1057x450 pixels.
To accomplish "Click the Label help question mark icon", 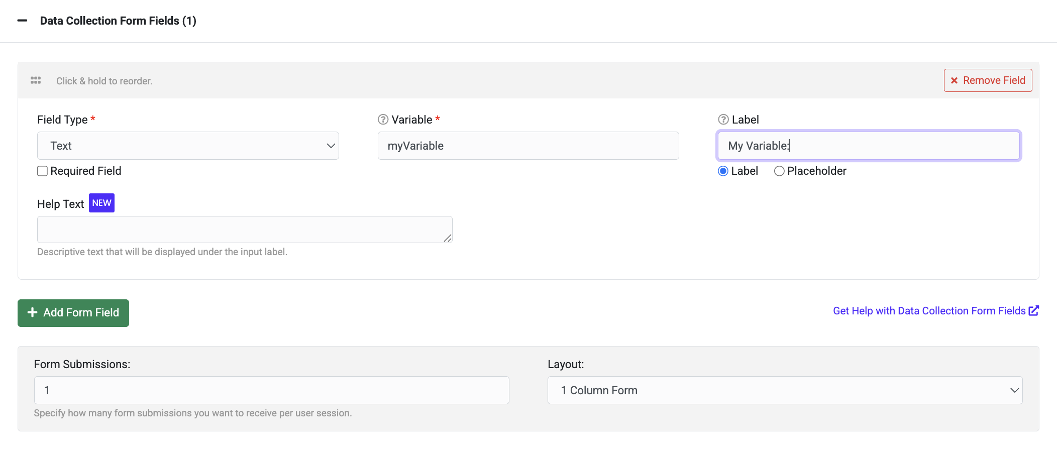I will [723, 120].
